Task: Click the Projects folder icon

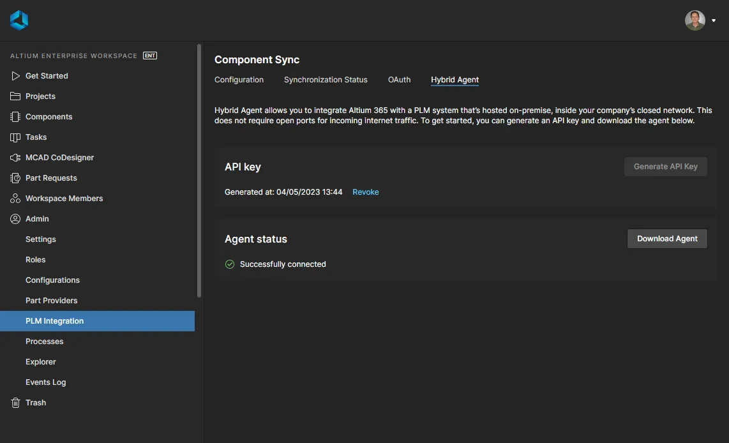Action: (15, 96)
